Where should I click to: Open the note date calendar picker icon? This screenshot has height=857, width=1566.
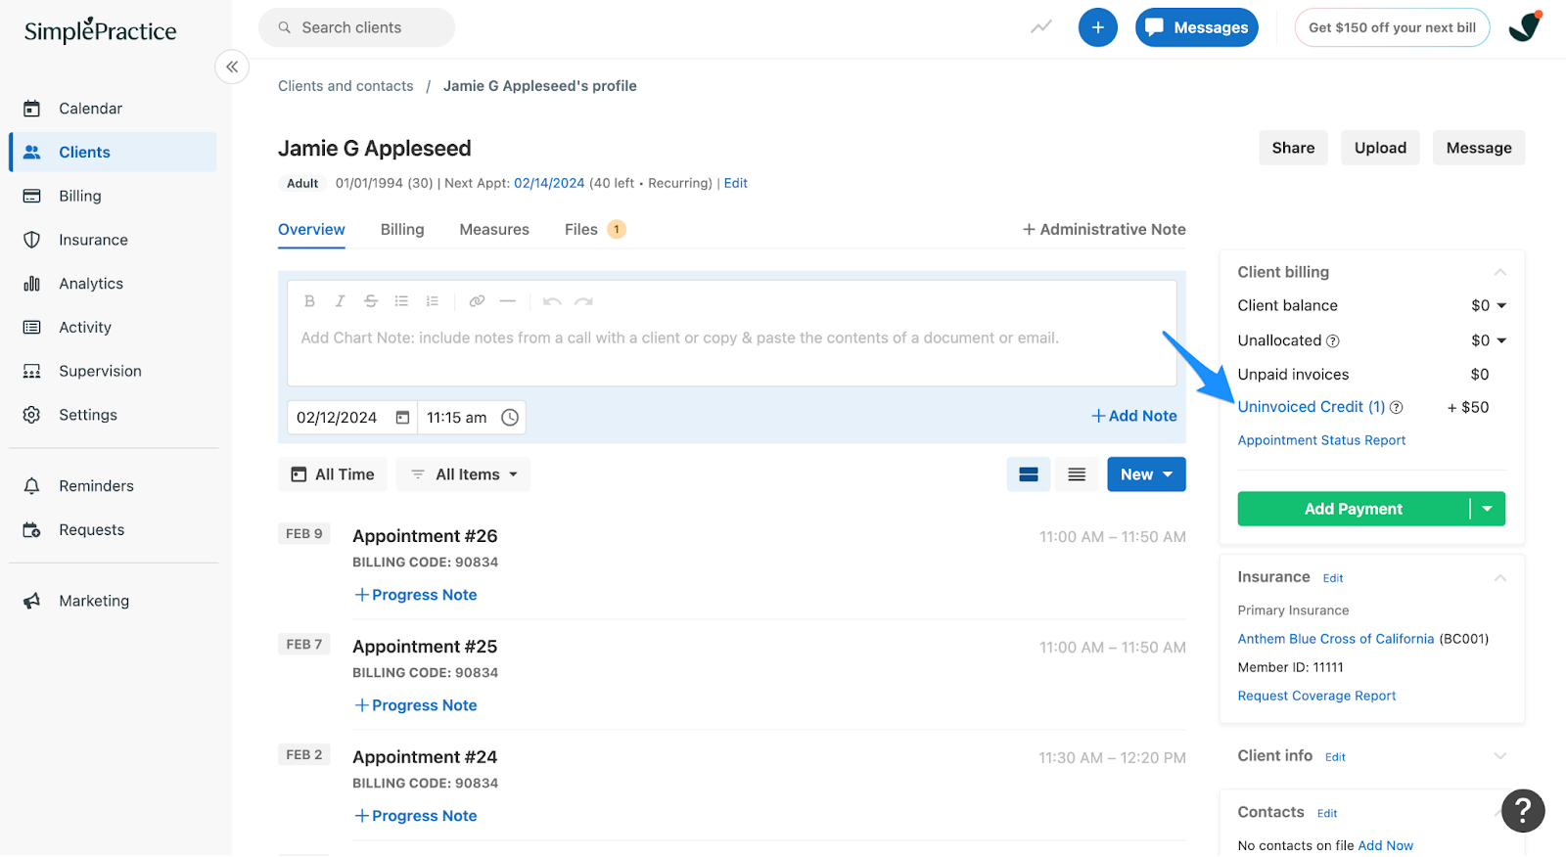402,418
